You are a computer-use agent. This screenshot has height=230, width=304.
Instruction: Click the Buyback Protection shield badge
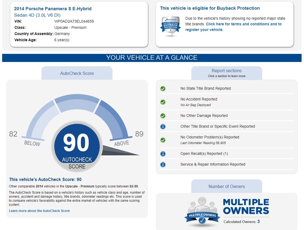[x=171, y=26]
